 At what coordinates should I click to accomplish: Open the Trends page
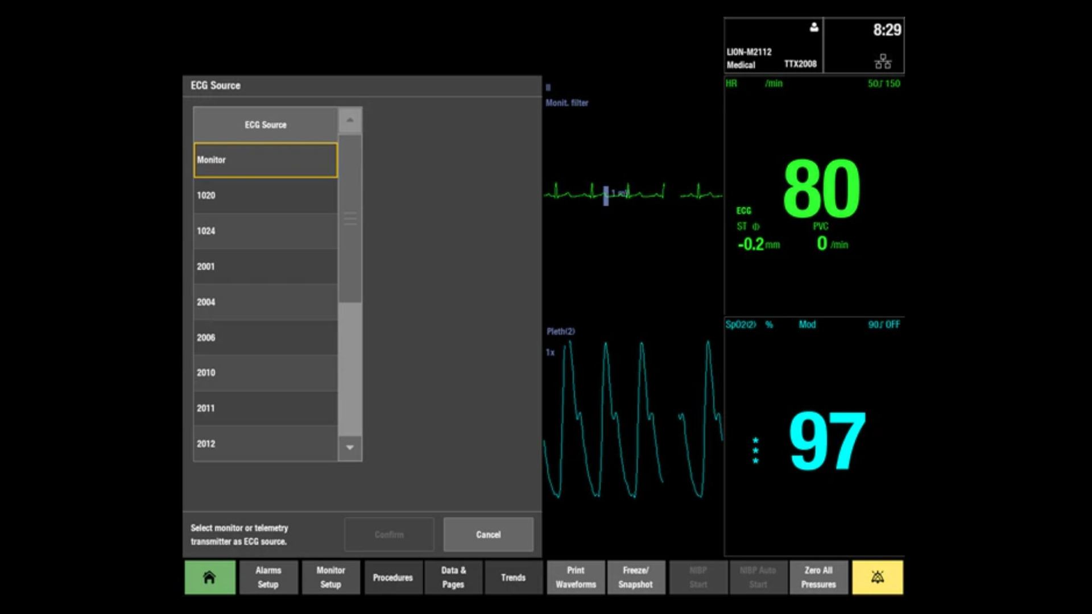coord(513,577)
